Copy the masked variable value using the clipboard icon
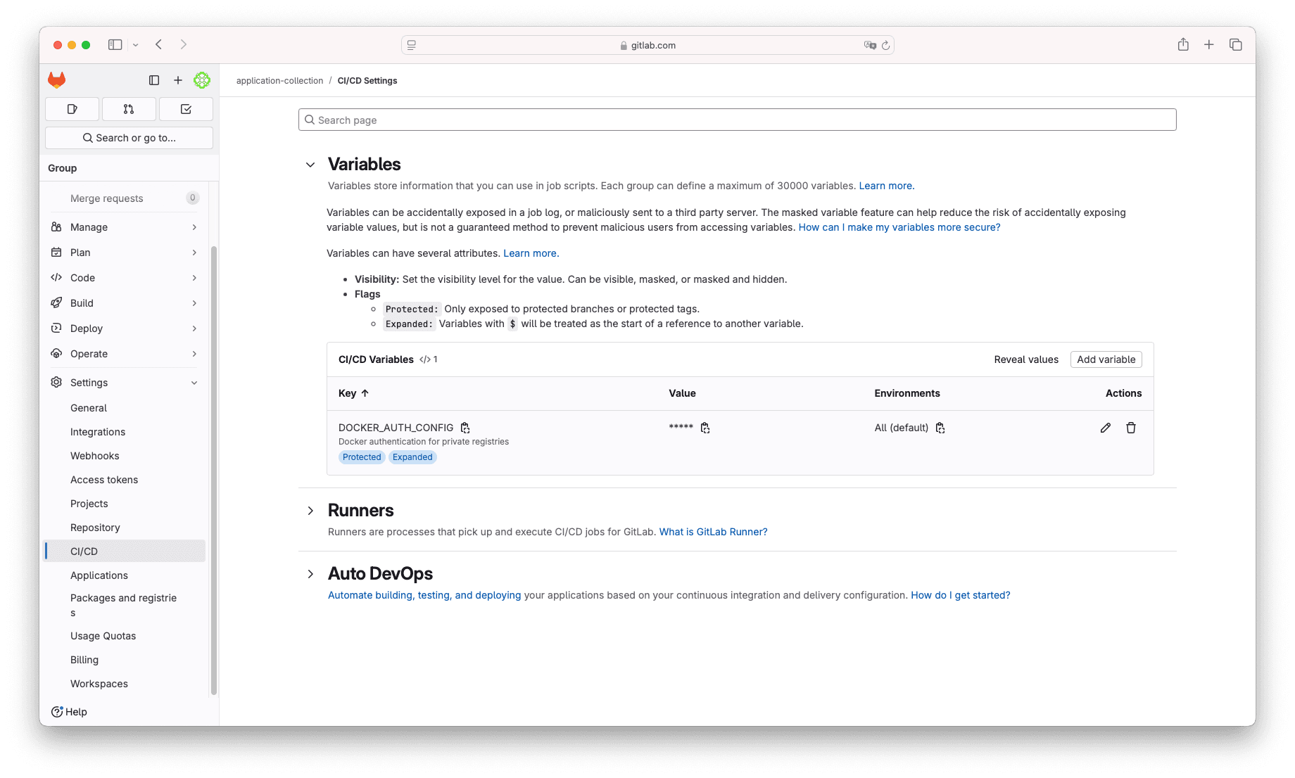The image size is (1295, 778). click(705, 427)
